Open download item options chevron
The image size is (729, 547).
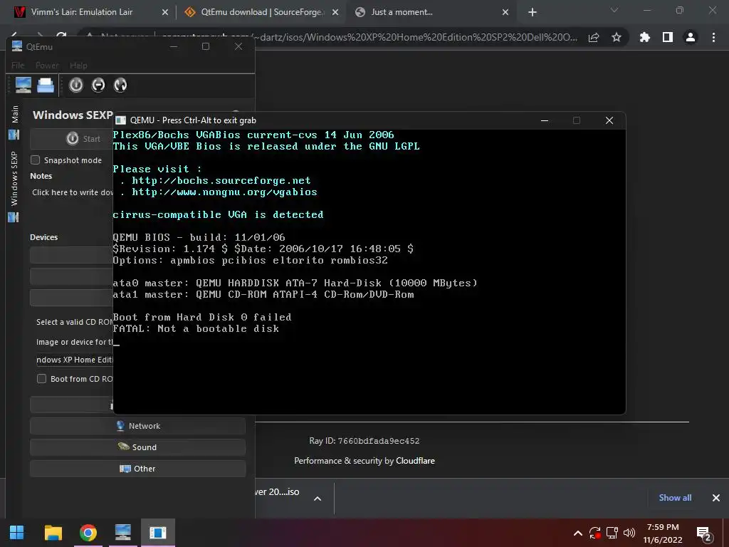coord(318,499)
